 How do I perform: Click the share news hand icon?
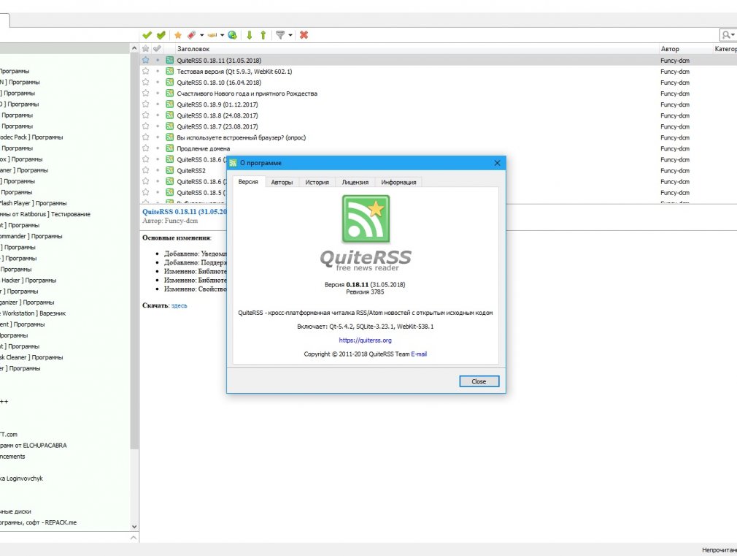(x=212, y=35)
